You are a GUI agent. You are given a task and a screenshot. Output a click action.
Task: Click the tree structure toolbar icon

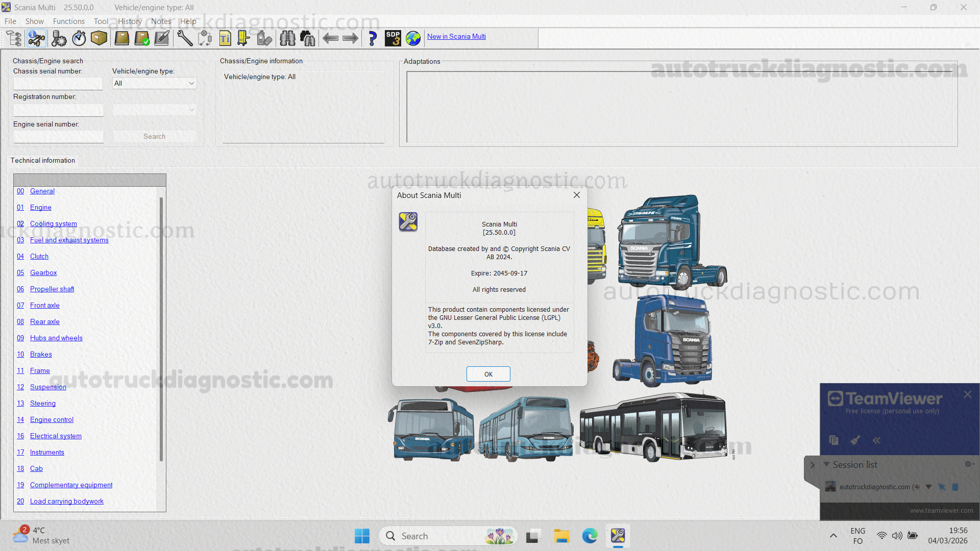(x=14, y=38)
